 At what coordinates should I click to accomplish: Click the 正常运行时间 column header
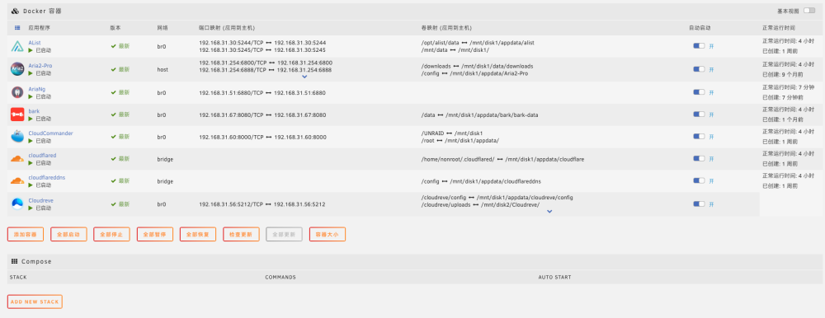tap(780, 27)
